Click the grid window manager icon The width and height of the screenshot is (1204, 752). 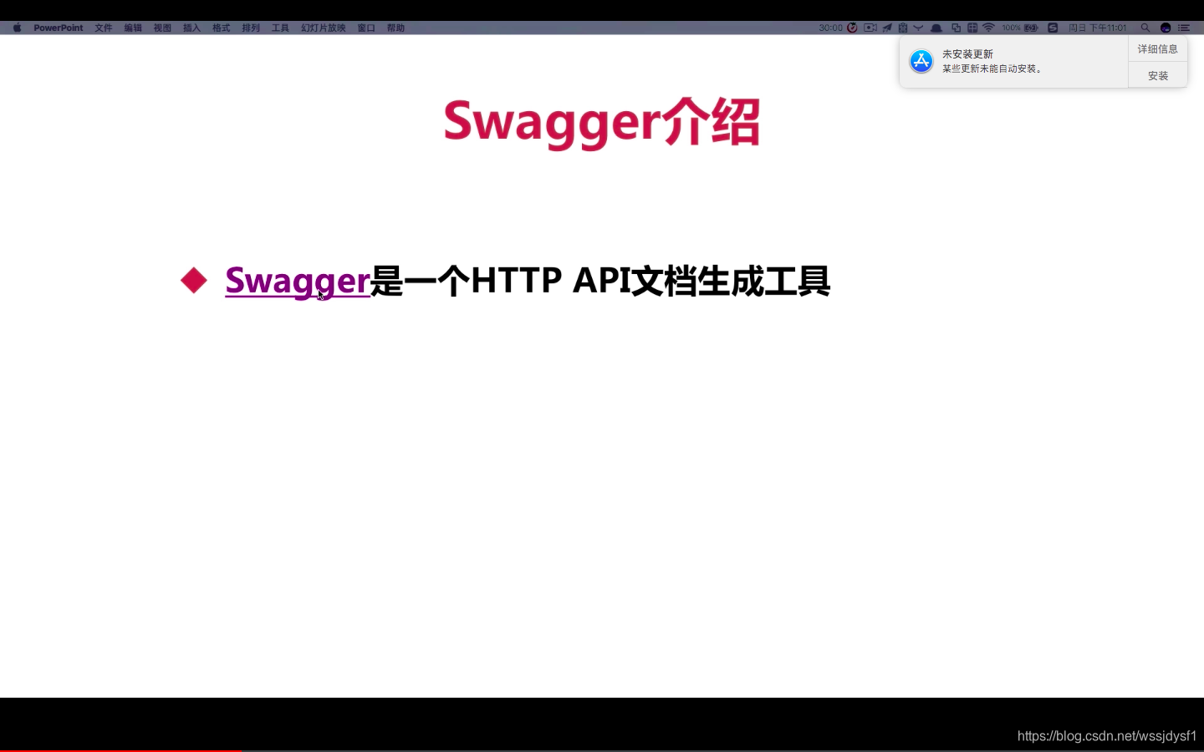click(x=972, y=28)
